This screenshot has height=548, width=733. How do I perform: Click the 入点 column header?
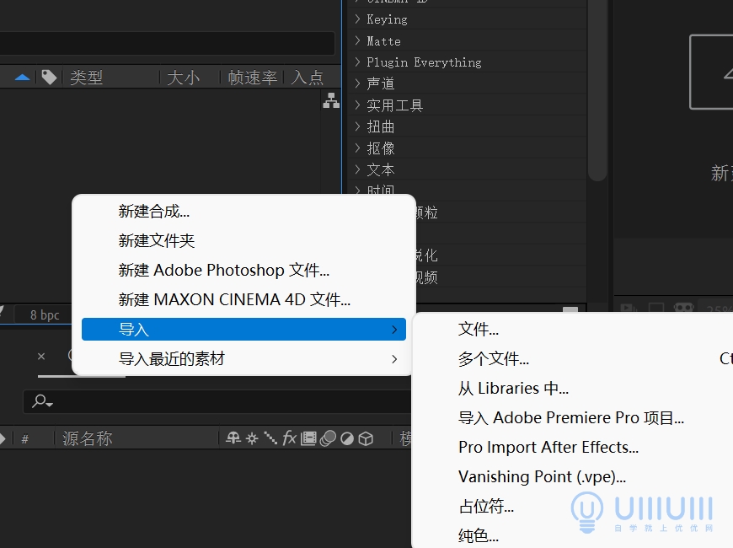308,78
